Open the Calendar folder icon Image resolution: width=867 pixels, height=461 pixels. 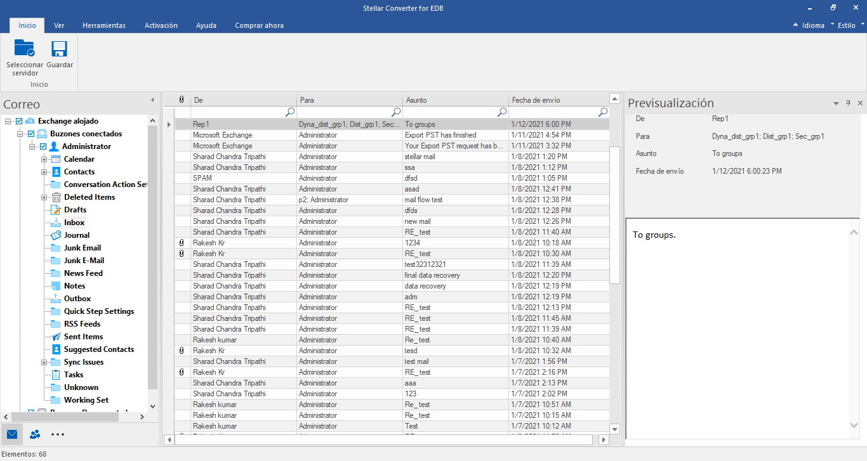56,159
